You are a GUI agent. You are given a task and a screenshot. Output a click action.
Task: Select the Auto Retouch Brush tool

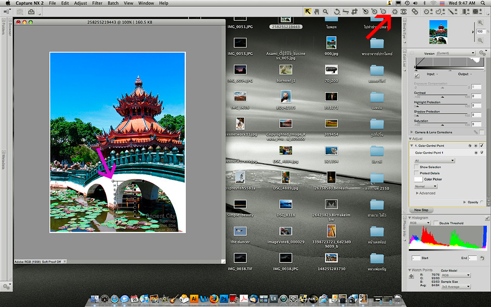pyautogui.click(x=415, y=11)
